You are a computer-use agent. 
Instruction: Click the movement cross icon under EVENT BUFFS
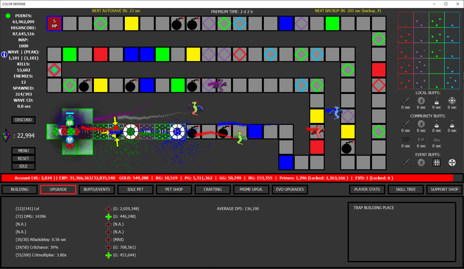click(x=452, y=162)
